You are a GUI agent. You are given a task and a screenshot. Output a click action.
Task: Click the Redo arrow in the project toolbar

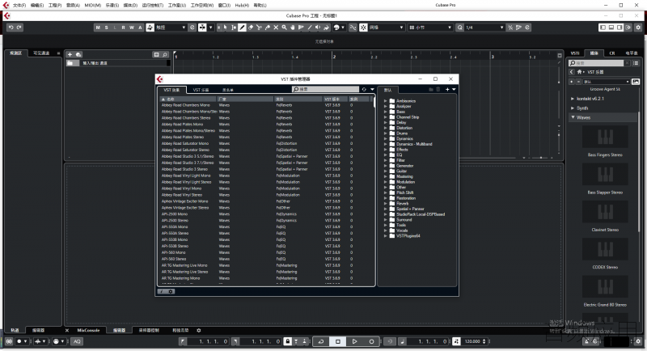19,27
